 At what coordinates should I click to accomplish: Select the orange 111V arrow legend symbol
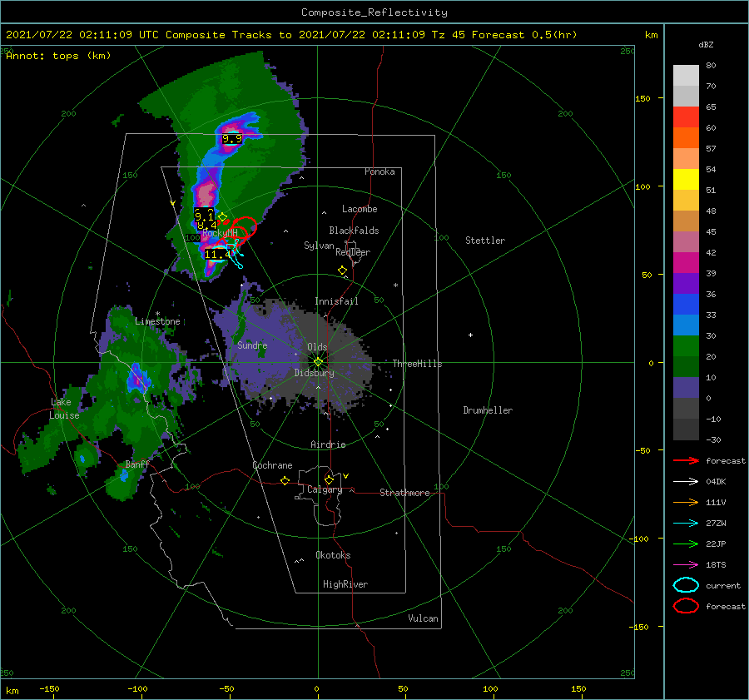coord(686,502)
